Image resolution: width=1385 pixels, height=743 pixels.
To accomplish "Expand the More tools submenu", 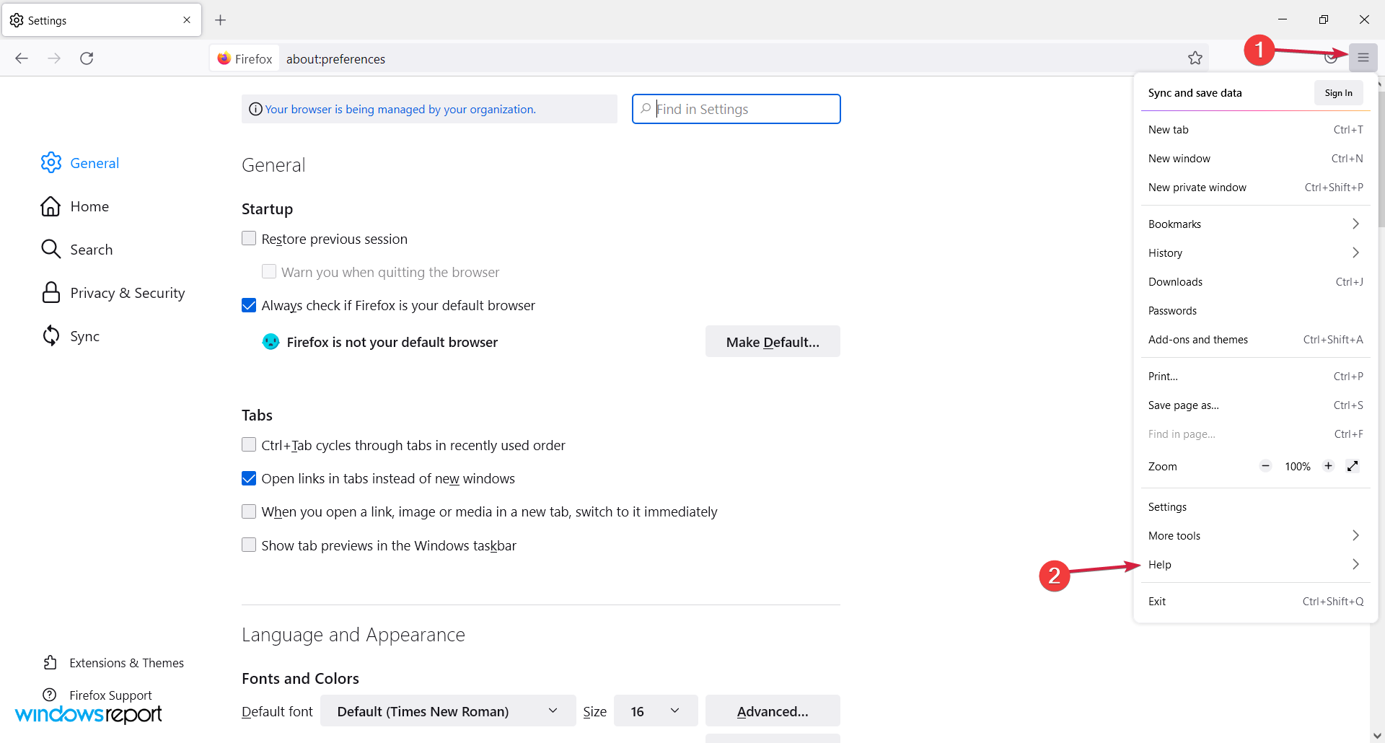I will (1255, 536).
